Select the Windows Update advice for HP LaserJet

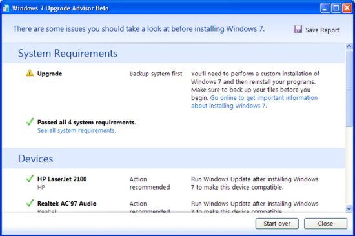pyautogui.click(x=255, y=183)
